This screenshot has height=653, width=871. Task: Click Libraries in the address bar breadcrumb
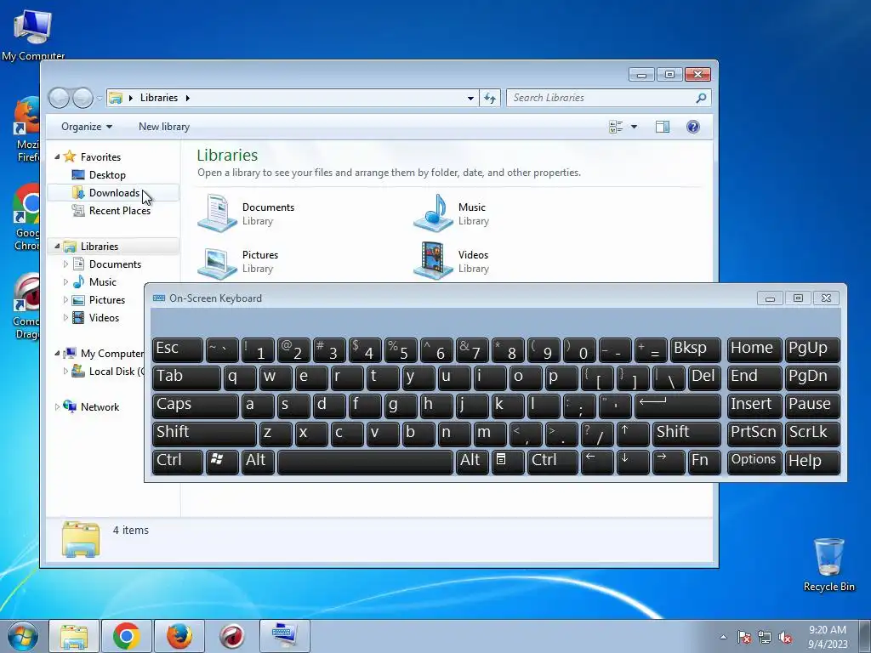tap(159, 98)
